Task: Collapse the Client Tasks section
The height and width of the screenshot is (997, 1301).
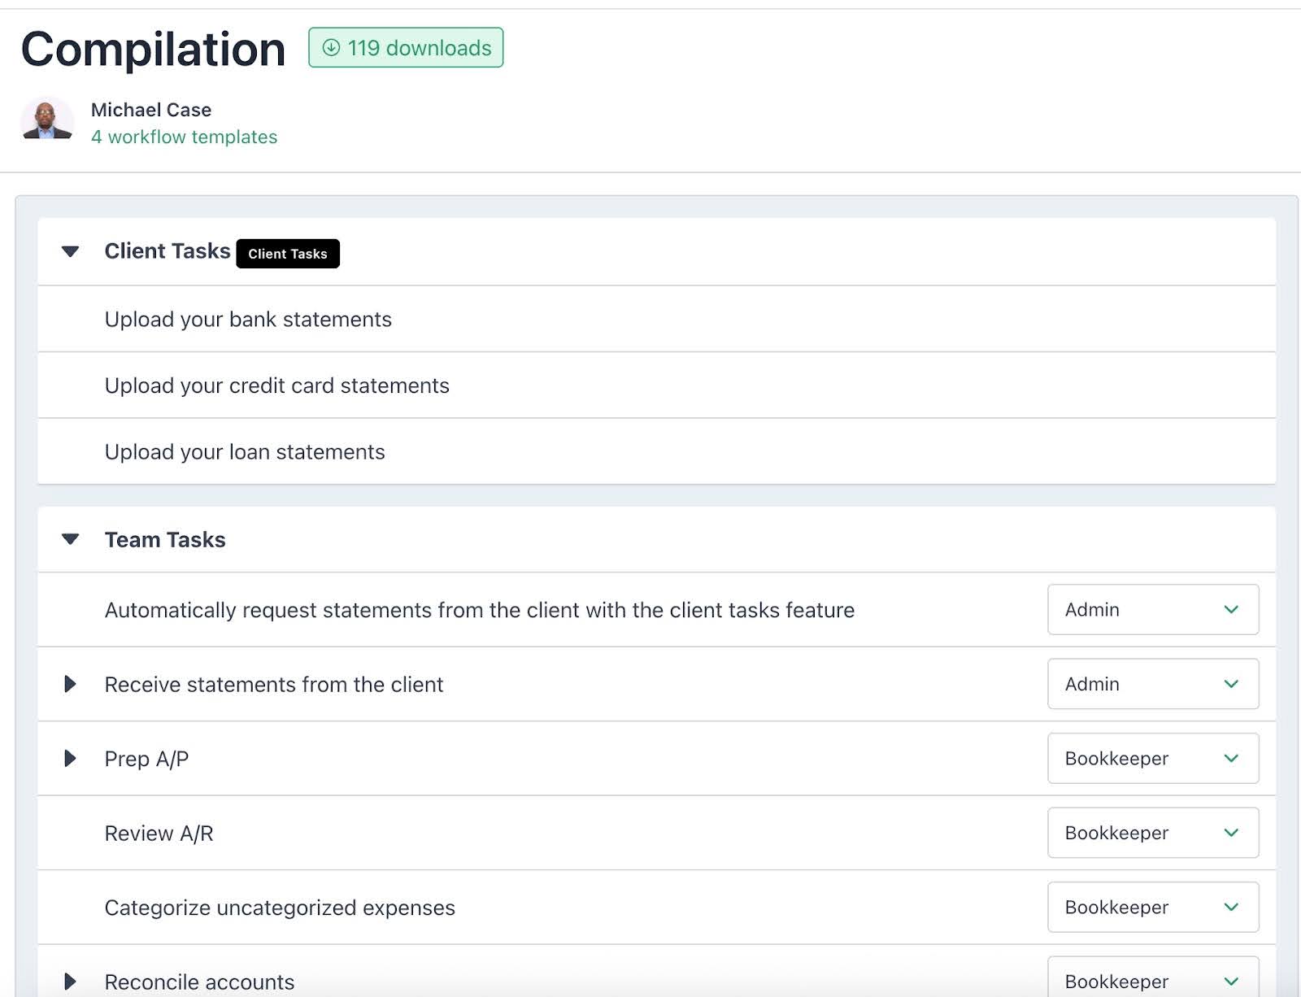Action: pyautogui.click(x=71, y=251)
